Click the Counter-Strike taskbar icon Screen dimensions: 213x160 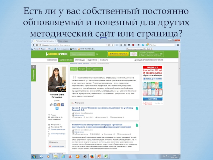tap(85, 157)
